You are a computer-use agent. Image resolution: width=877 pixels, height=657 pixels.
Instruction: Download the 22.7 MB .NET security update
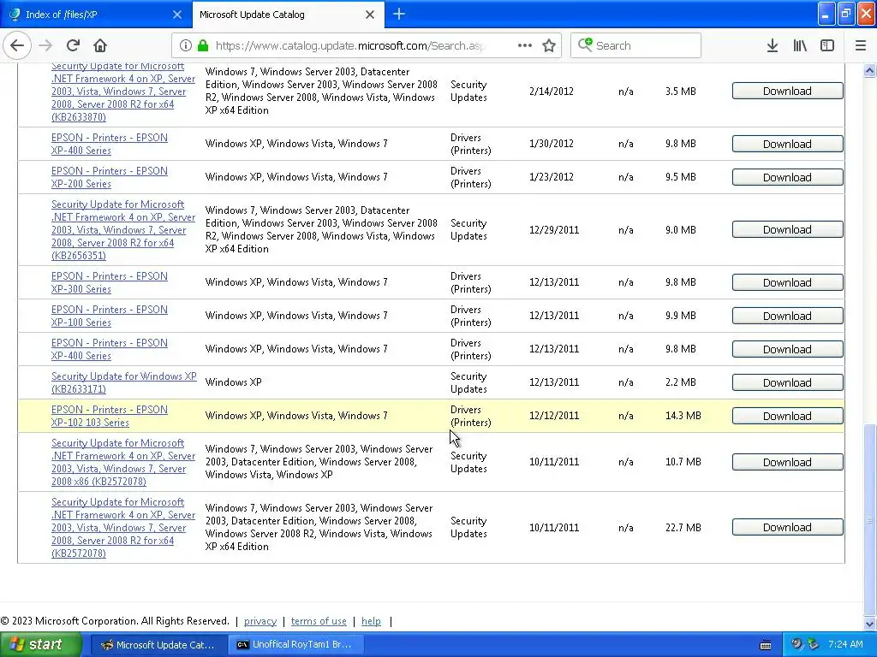coord(787,527)
